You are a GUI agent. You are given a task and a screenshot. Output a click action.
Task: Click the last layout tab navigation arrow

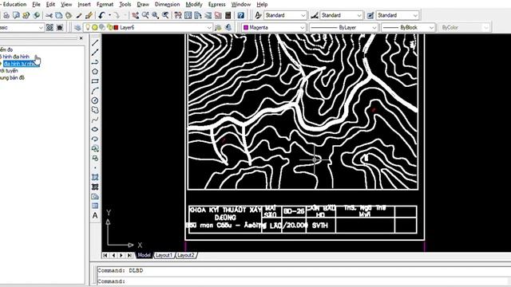pyautogui.click(x=129, y=255)
